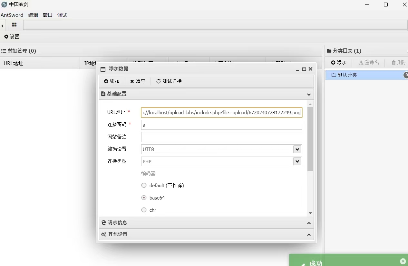Click the 默认分类 count badge
408x266 pixels.
point(406,75)
